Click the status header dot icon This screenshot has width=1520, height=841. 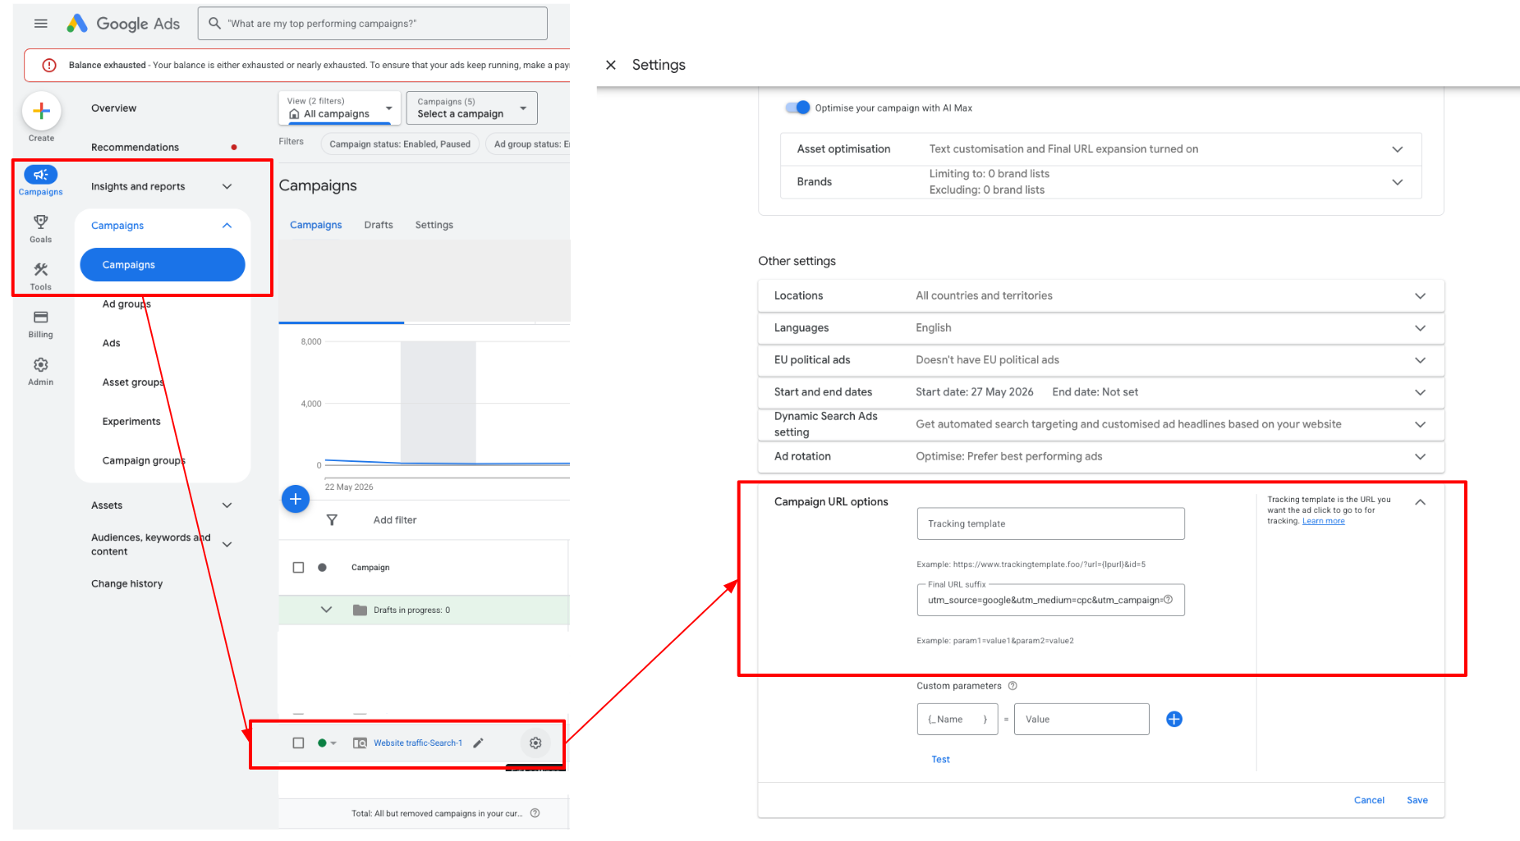pos(322,567)
